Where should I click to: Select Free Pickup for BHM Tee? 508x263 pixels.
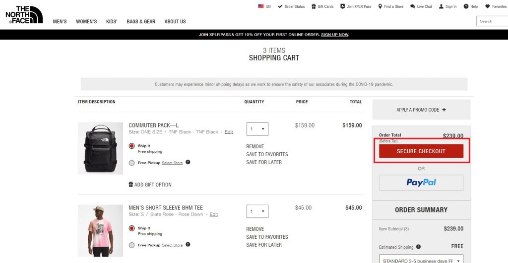(131, 245)
